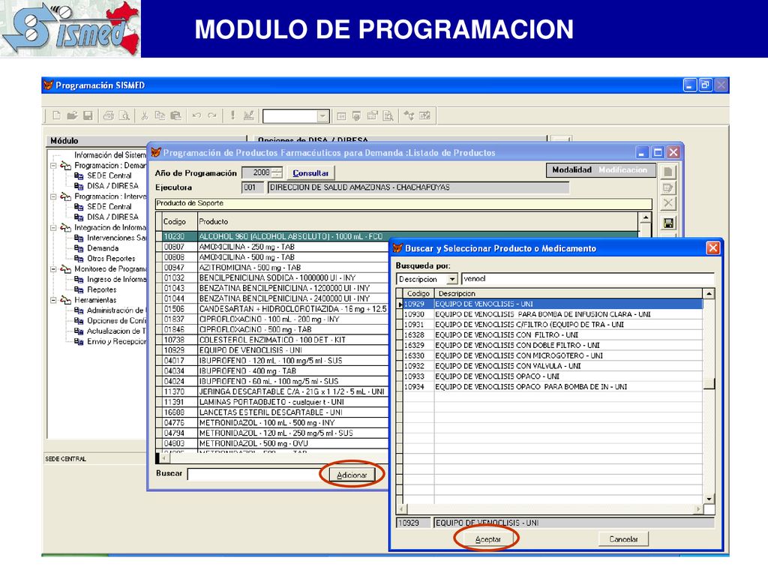Click the edit-record icon in side strip
The width and height of the screenshot is (768, 576).
(668, 188)
